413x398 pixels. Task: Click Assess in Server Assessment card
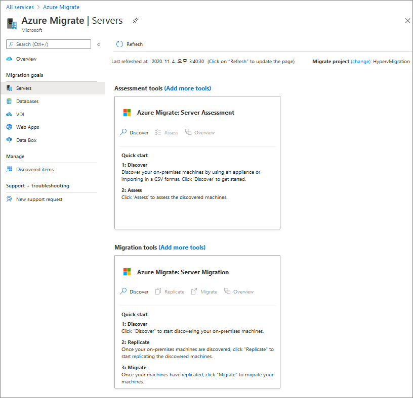pyautogui.click(x=171, y=133)
